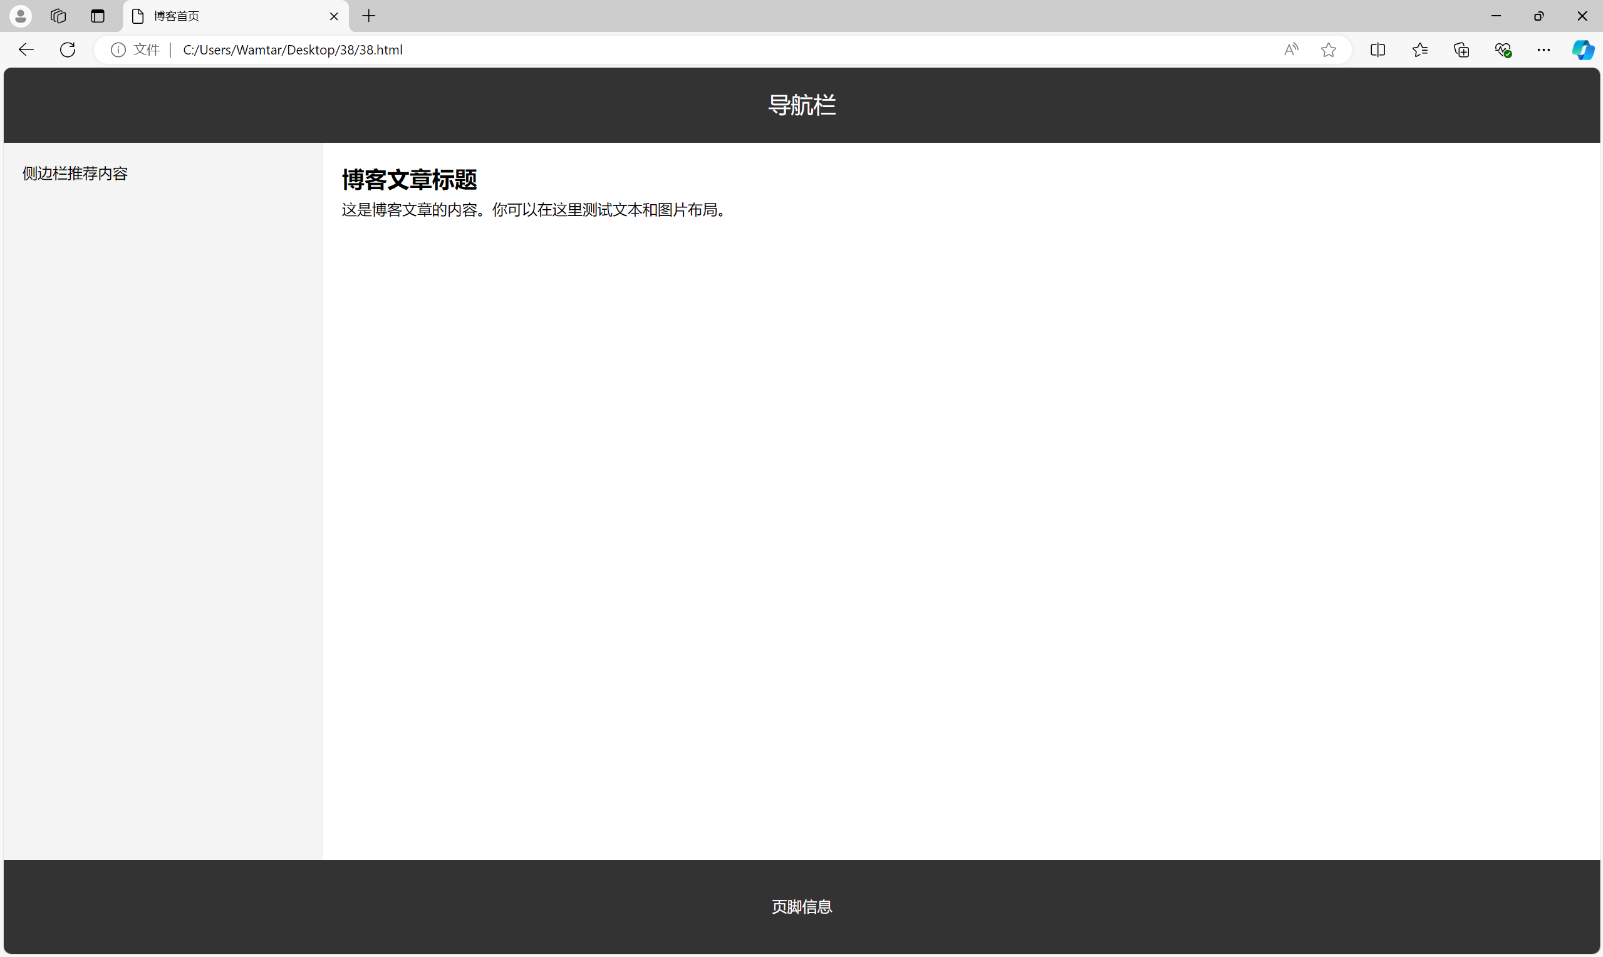
Task: Add this page to favorites star
Action: coord(1328,49)
